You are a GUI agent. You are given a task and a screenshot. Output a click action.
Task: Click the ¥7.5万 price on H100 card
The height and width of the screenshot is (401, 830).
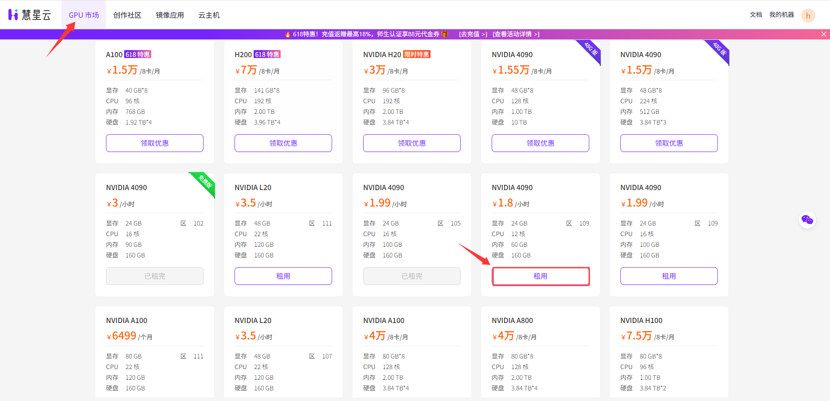(x=647, y=336)
